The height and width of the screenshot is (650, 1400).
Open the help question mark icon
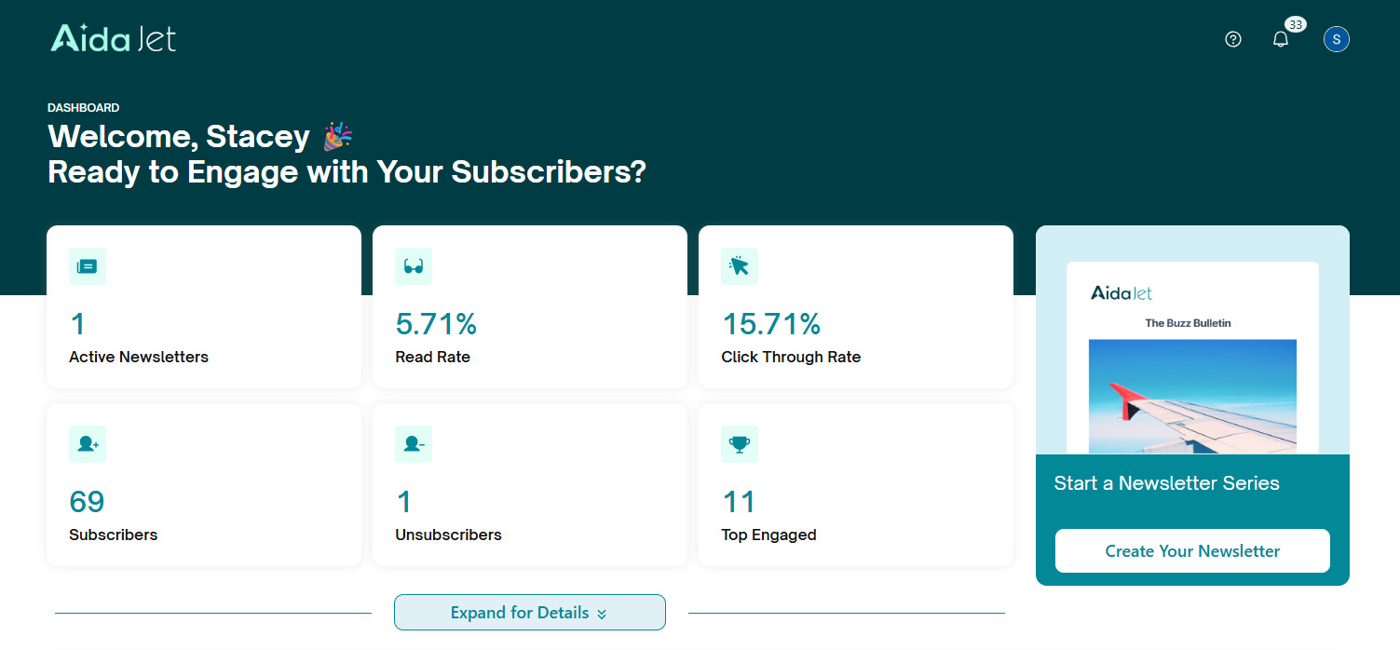pyautogui.click(x=1233, y=39)
